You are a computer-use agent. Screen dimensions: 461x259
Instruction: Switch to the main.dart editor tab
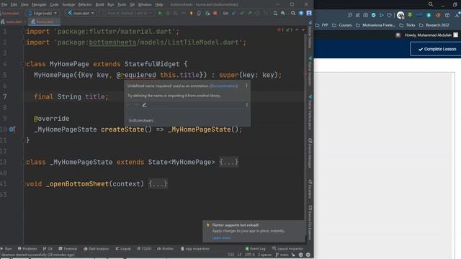[x=12, y=22]
